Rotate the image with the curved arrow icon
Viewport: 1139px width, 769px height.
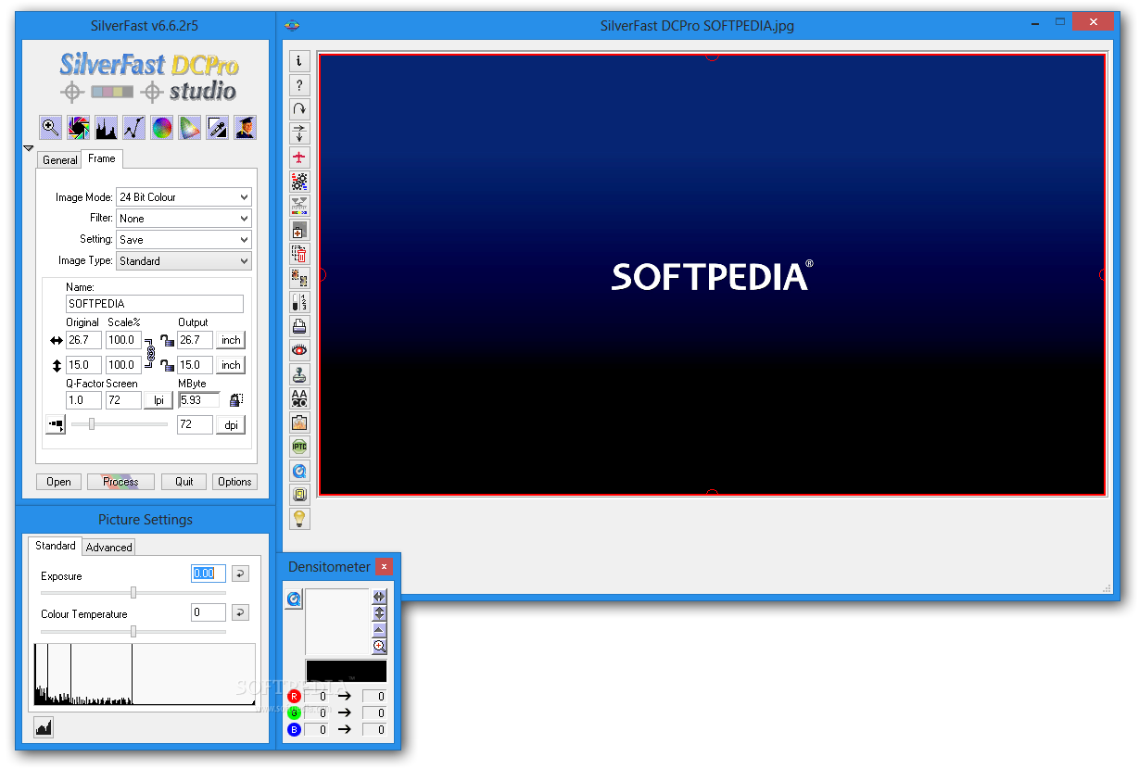pyautogui.click(x=299, y=109)
